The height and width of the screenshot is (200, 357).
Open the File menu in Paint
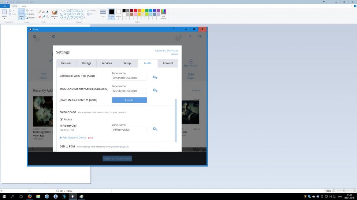tap(5, 6)
